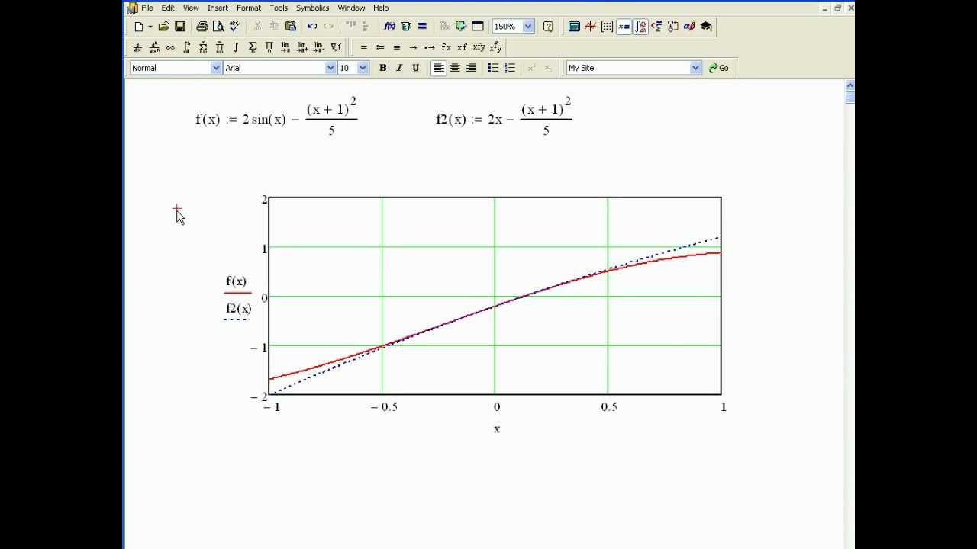Open the Symbolics menu

coord(313,8)
